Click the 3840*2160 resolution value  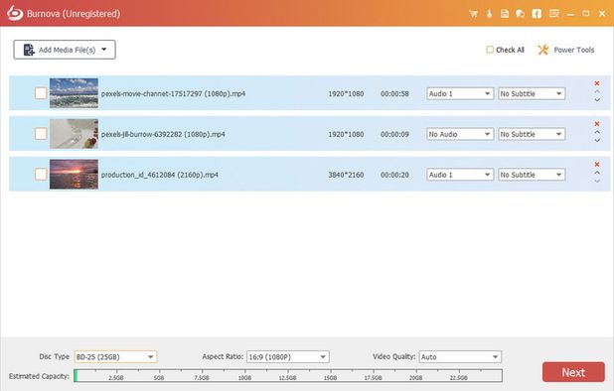(x=346, y=175)
